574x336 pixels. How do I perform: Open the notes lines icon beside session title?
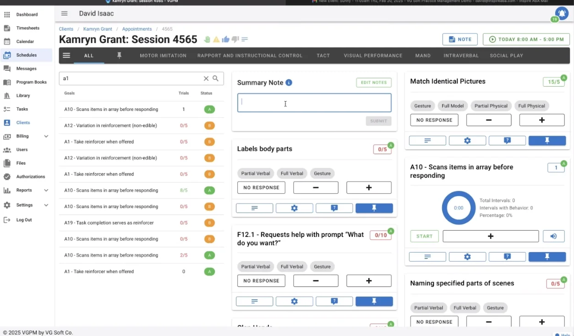pyautogui.click(x=245, y=39)
